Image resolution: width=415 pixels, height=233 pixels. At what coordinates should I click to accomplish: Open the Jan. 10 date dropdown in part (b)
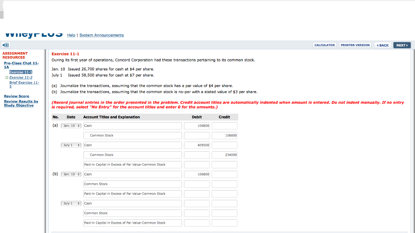pyautogui.click(x=71, y=174)
